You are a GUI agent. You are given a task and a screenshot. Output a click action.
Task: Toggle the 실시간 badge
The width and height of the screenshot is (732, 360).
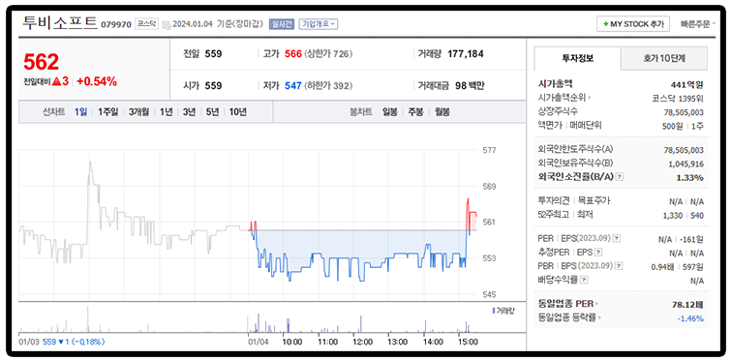coord(281,24)
